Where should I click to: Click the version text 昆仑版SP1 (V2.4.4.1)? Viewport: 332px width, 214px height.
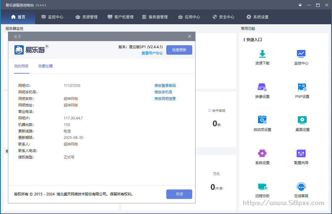click(x=146, y=47)
